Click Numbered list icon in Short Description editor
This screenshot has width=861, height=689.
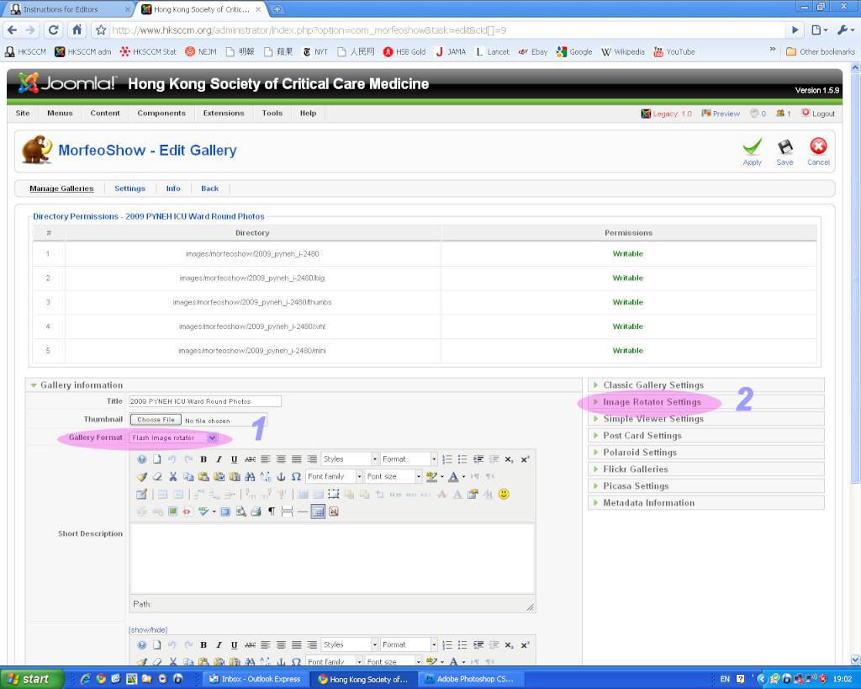(447, 459)
